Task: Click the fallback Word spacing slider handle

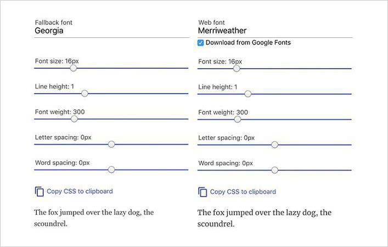Action: coord(111,170)
